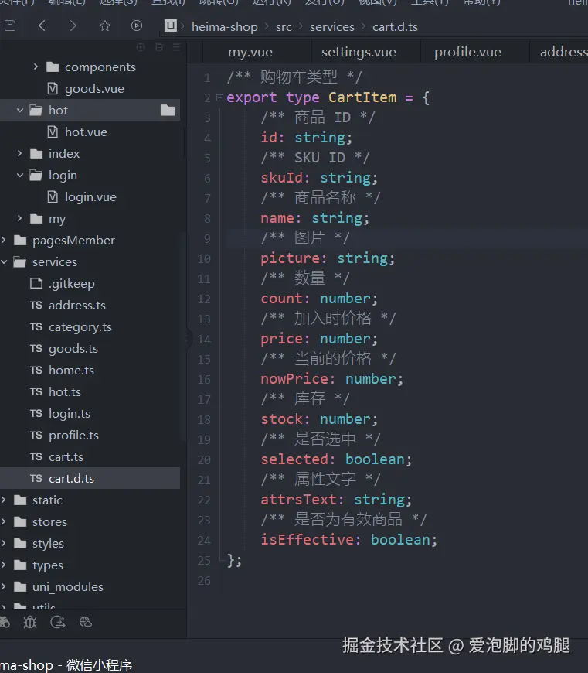Click the 'selected: boolean;' code line

click(336, 459)
